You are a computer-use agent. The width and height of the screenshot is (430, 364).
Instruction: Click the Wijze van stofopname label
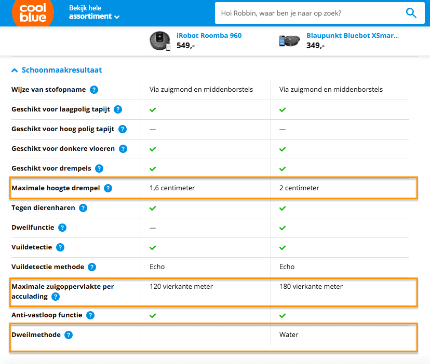click(x=48, y=90)
